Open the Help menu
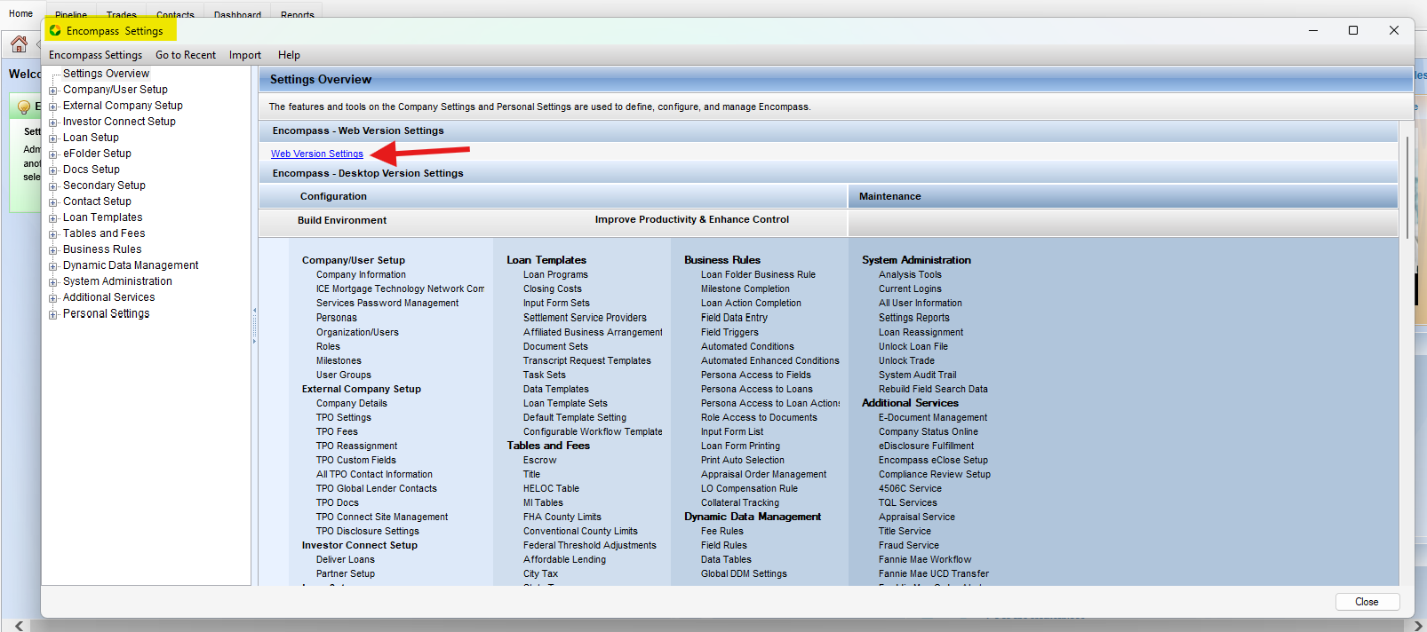1427x632 pixels. tap(289, 55)
